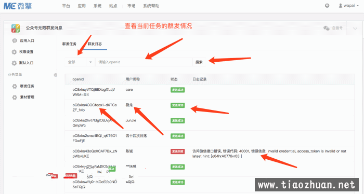
Task: Switch to the 群发日志 tab
Action: click(95, 44)
